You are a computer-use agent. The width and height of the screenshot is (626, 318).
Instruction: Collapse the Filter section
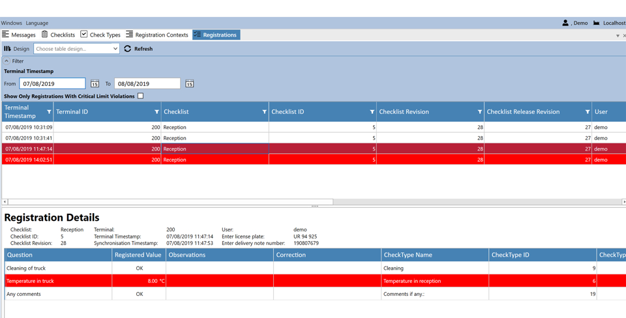click(7, 61)
